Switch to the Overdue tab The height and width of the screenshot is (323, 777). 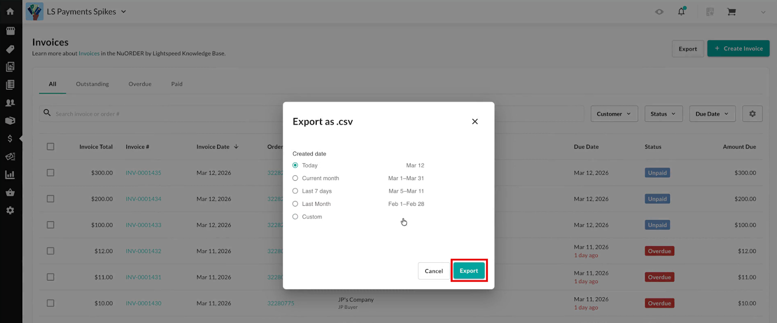(140, 84)
